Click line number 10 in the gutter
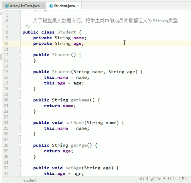191x183 pixels. click(x=6, y=43)
